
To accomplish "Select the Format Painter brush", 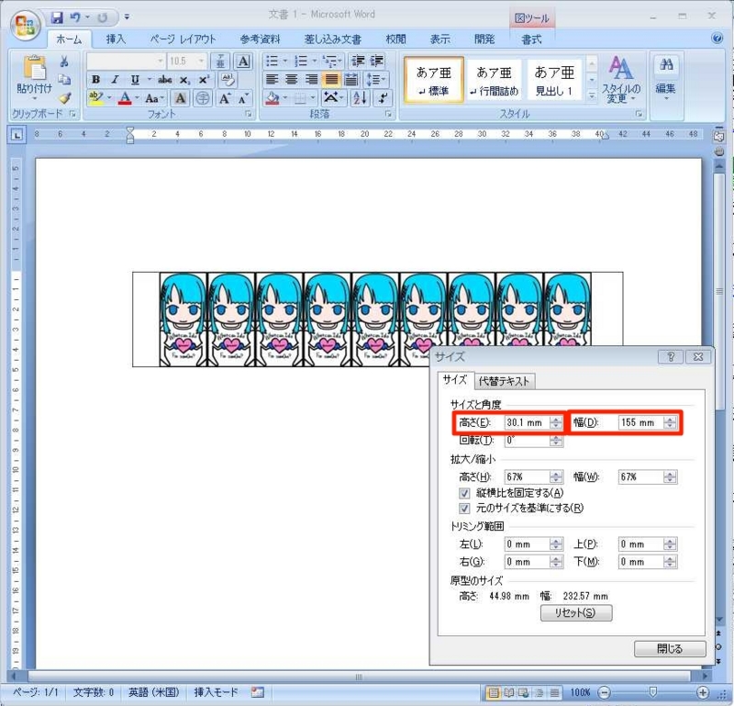I will point(64,98).
